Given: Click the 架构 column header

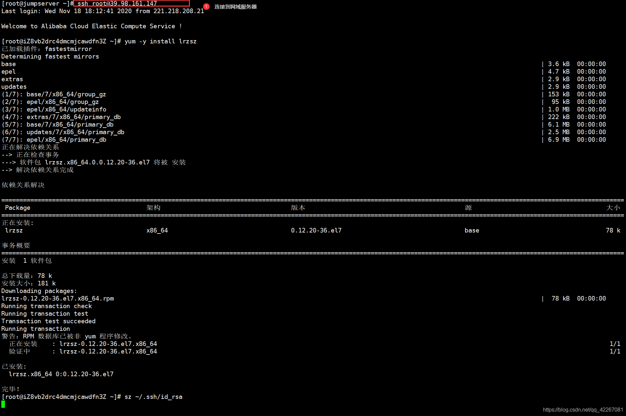Looking at the screenshot, I should pyautogui.click(x=153, y=208).
